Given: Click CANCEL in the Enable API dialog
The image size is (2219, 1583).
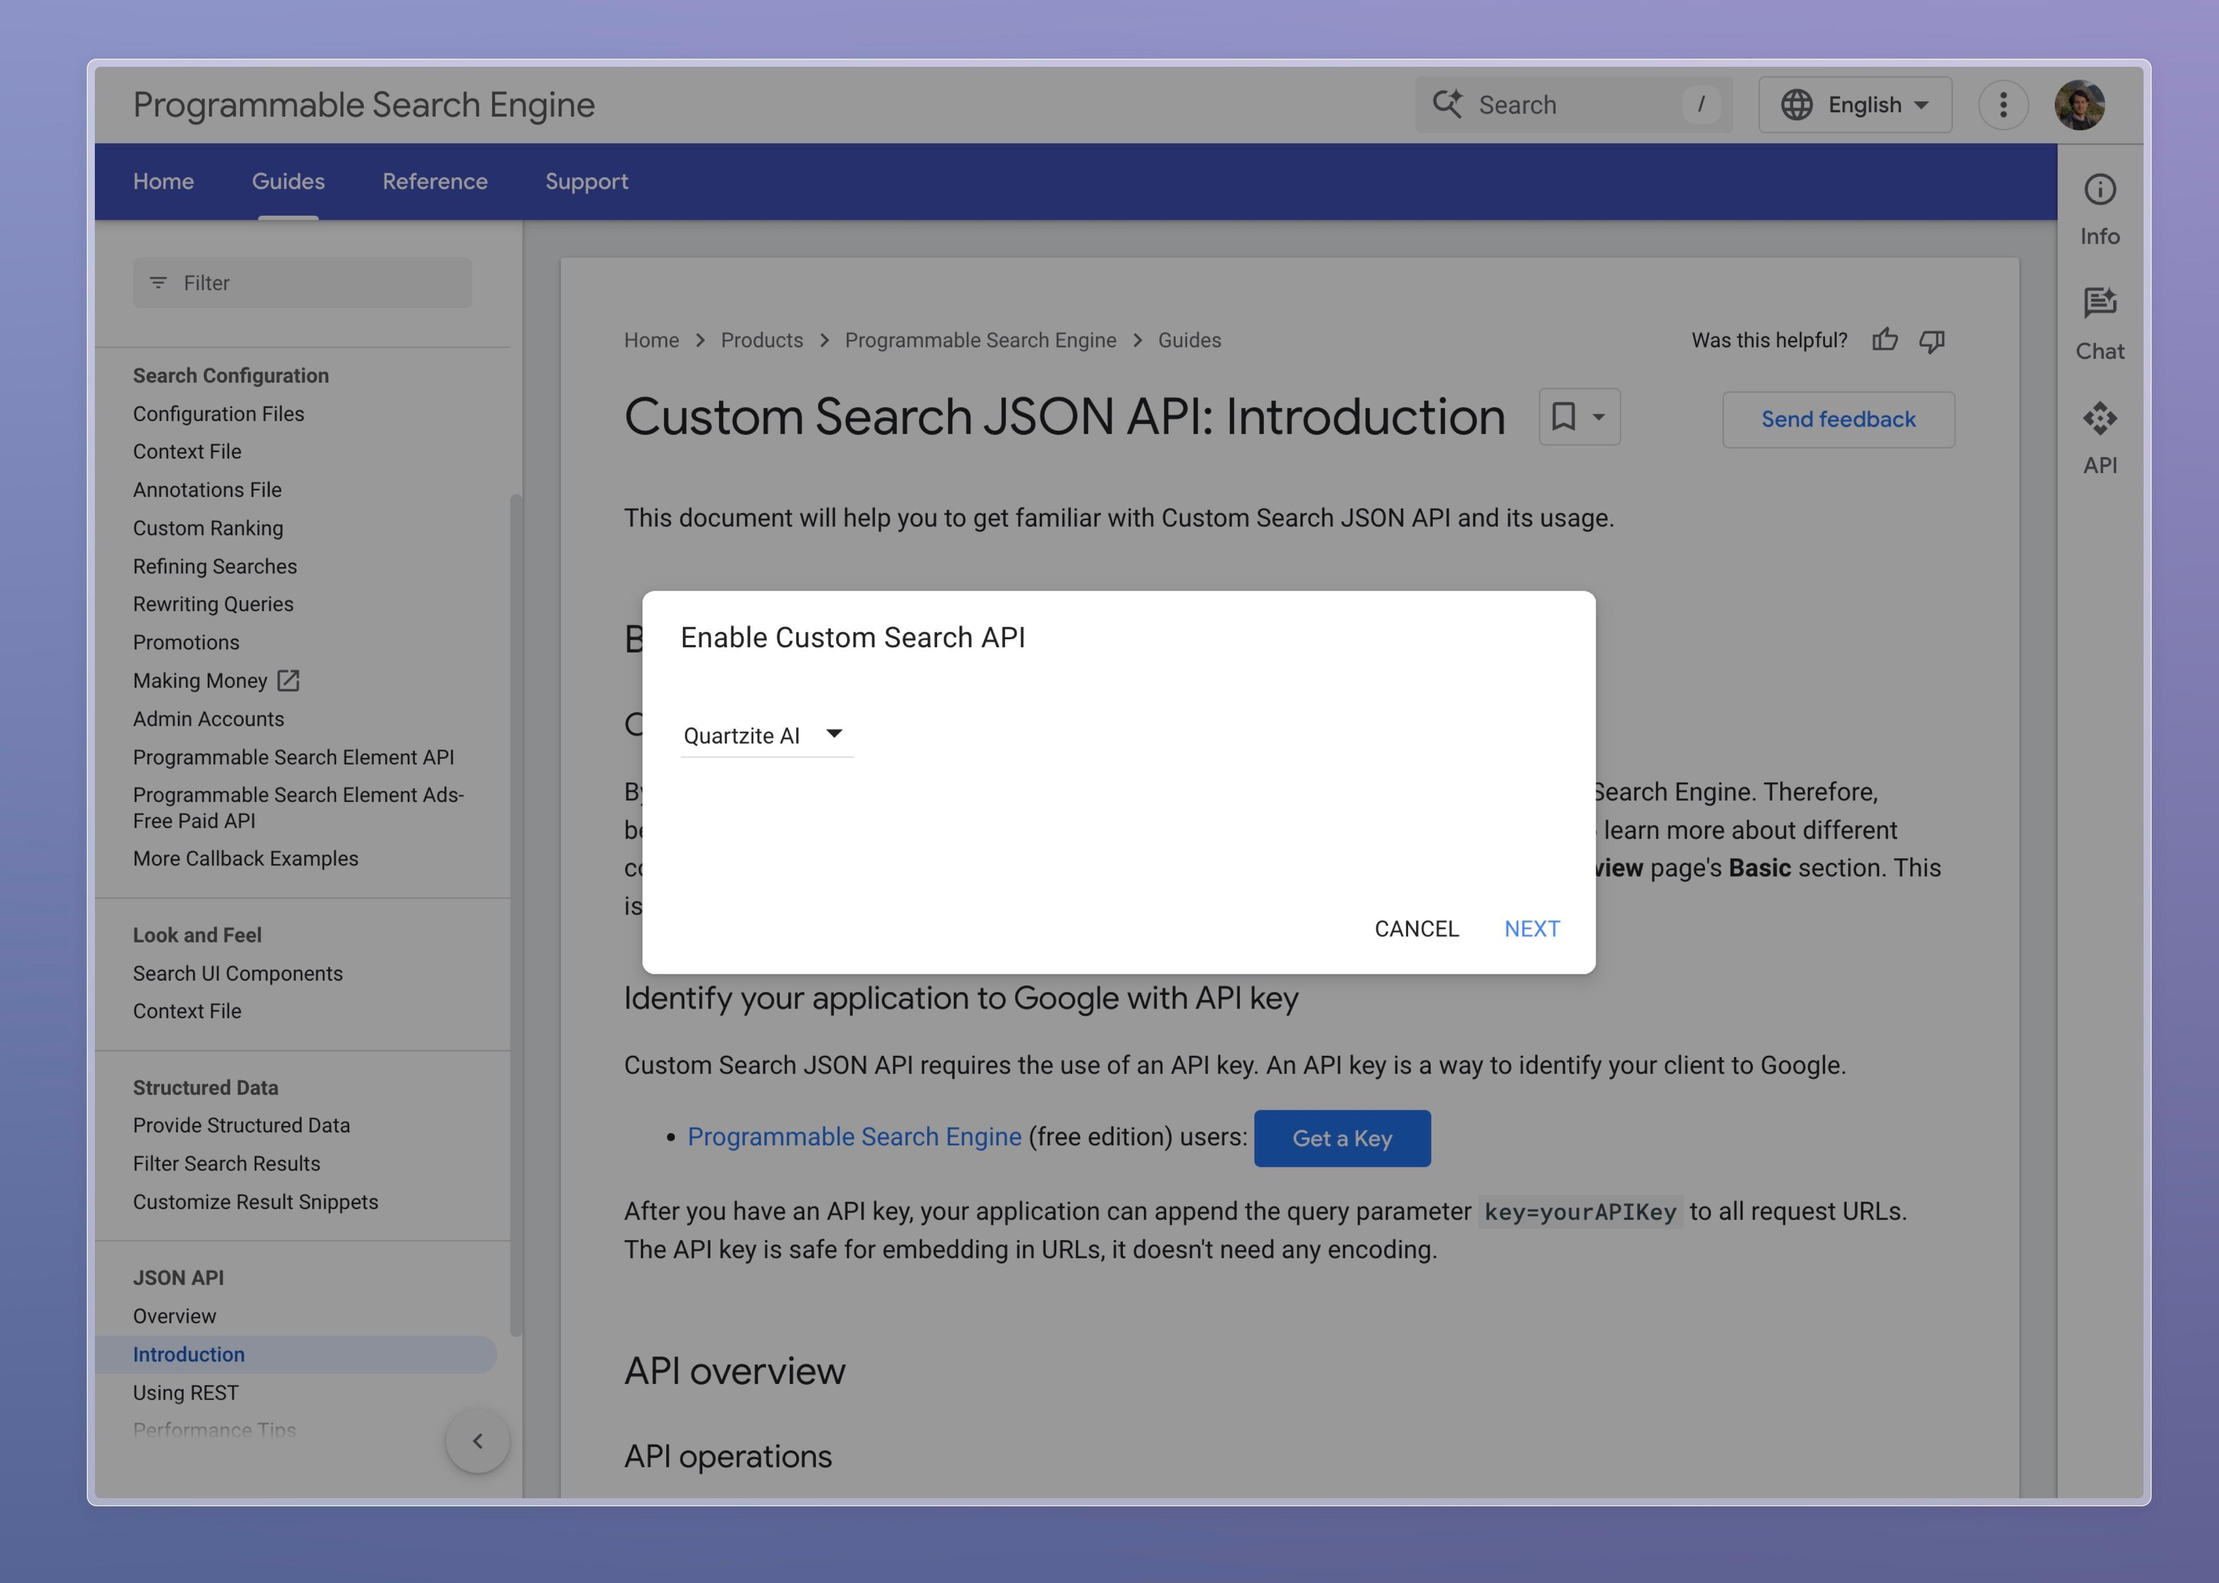Looking at the screenshot, I should (1416, 929).
